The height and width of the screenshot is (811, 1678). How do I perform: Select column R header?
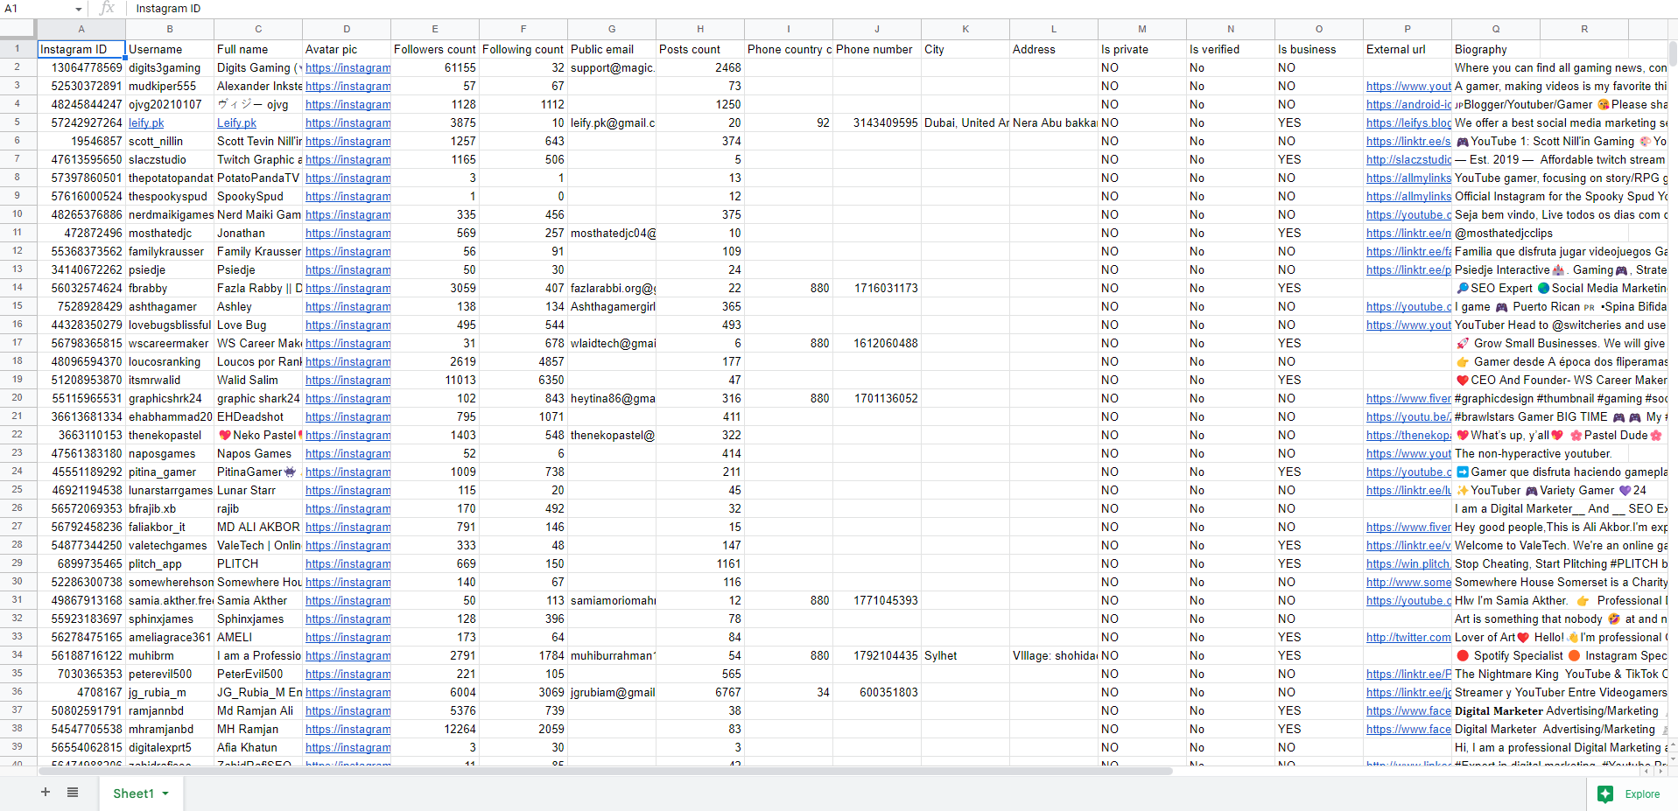[1584, 29]
